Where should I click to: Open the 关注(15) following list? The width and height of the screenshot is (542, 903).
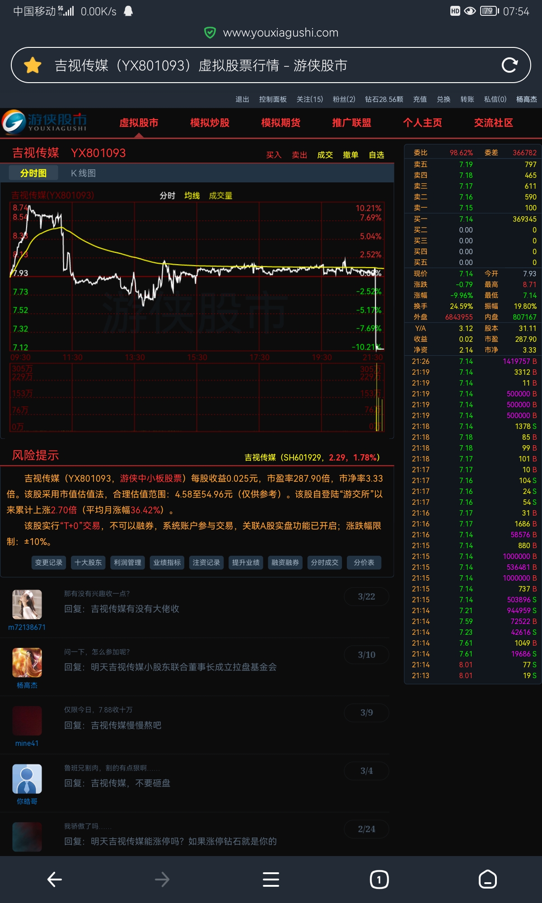pos(310,99)
